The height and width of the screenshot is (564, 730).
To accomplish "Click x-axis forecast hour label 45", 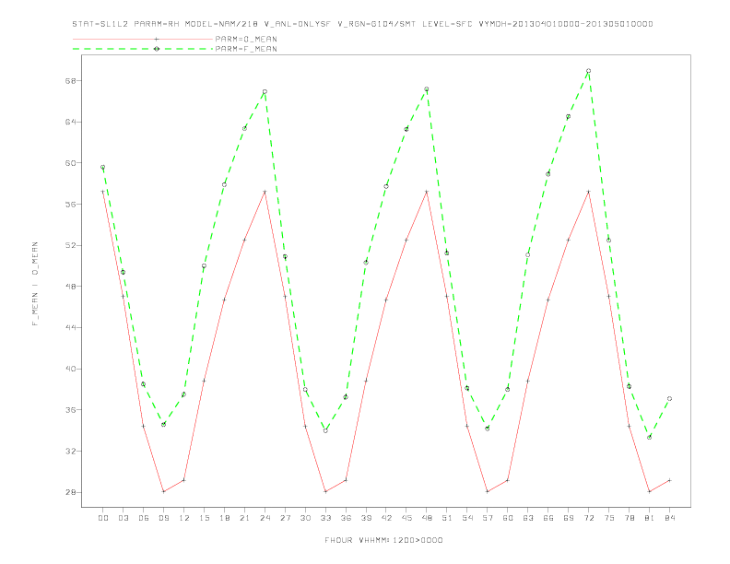I will click(x=406, y=518).
